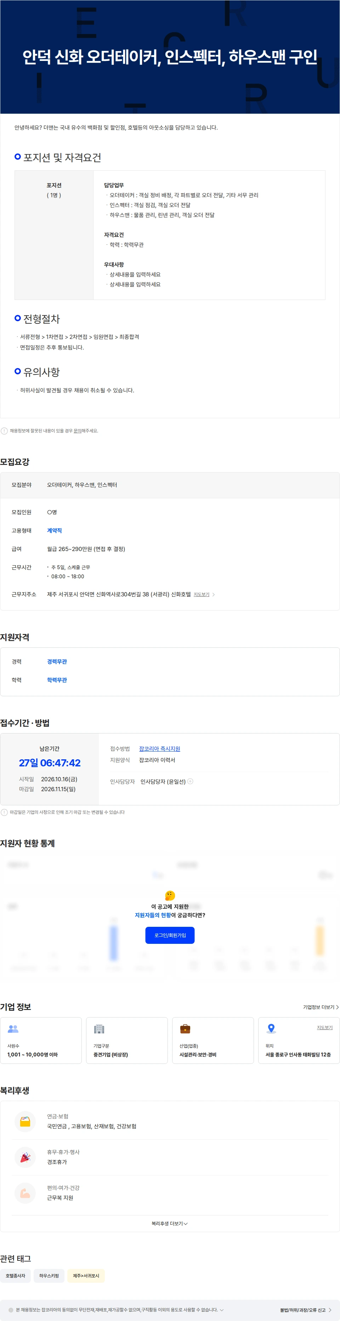Click the remaining time 27일 06:47:42
The height and width of the screenshot is (1321, 340).
tap(50, 762)
